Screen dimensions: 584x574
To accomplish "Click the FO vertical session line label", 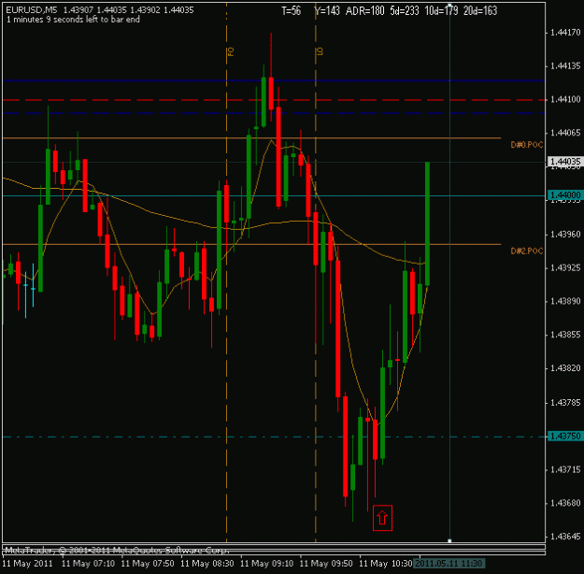I will click(x=231, y=51).
